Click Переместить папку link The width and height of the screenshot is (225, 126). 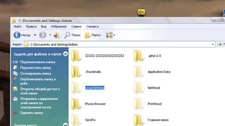coord(36,68)
